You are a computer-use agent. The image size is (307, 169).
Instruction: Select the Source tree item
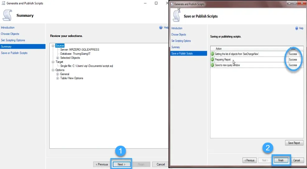coord(60,45)
